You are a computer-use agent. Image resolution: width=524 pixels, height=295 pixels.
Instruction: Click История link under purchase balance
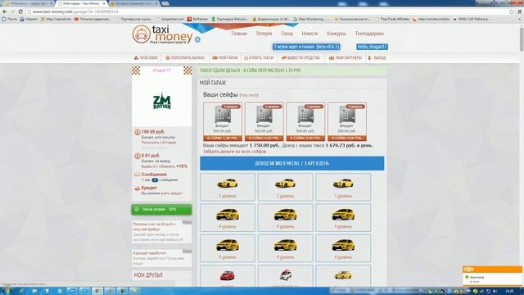click(169, 143)
